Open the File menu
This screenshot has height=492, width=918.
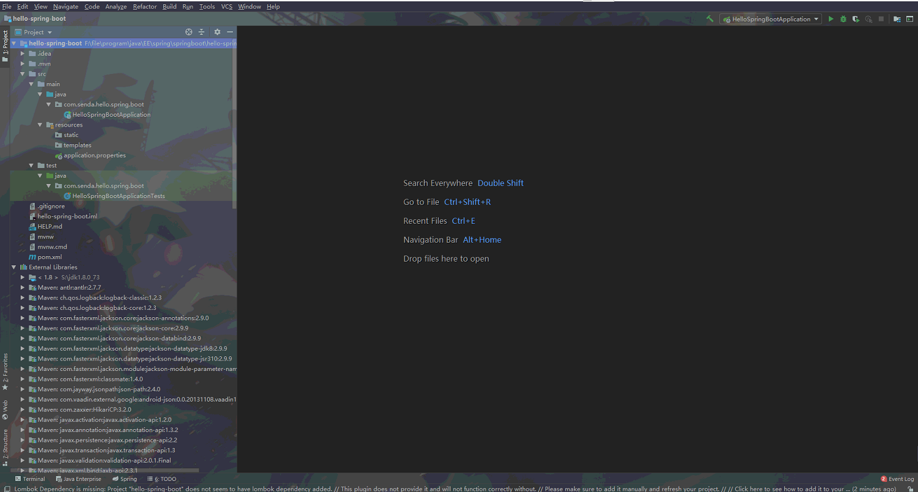[x=7, y=6]
